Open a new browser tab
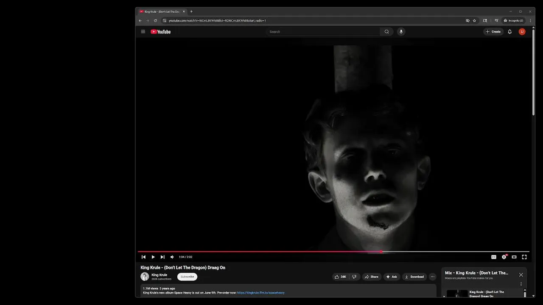This screenshot has height=305, width=543. click(191, 11)
